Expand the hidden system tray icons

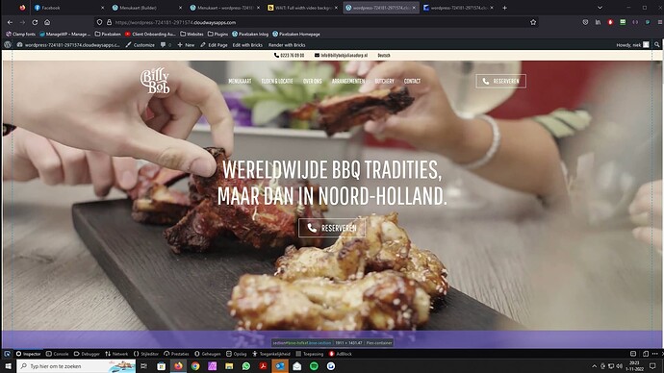[594, 366]
